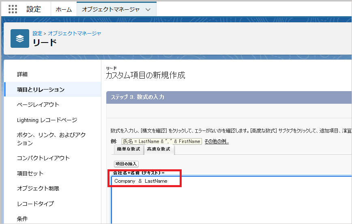Open 条件 in the sidebar
This screenshot has height=224, width=352.
click(x=22, y=219)
